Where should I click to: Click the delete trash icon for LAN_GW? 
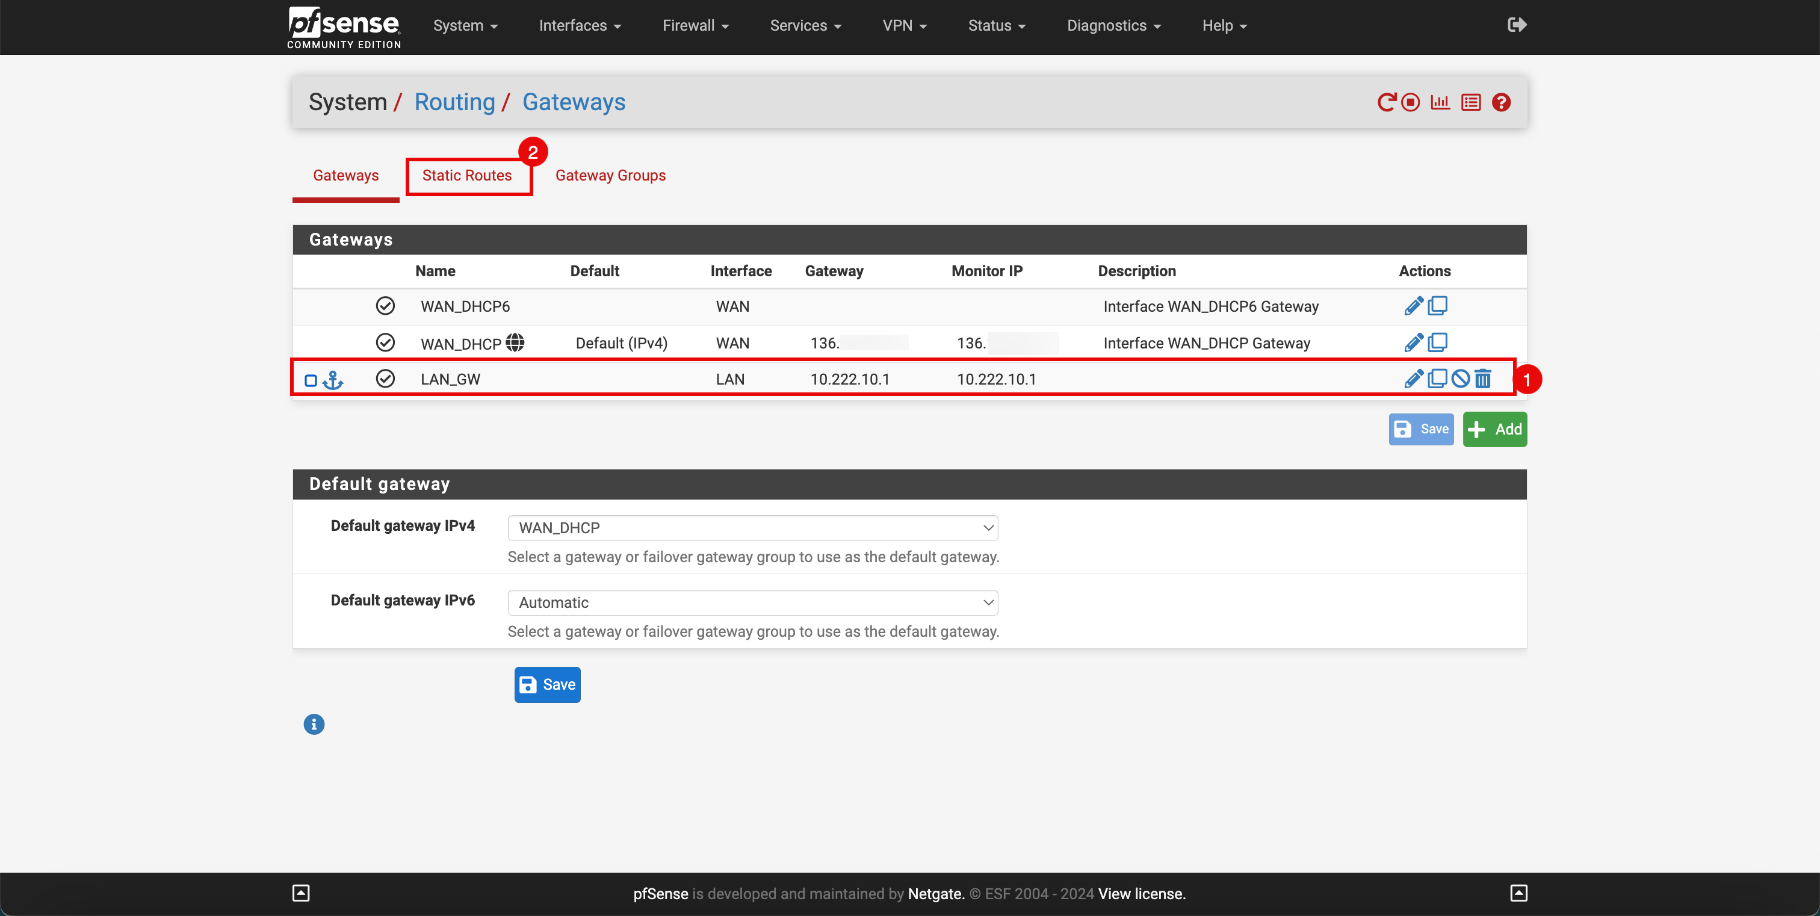1484,379
